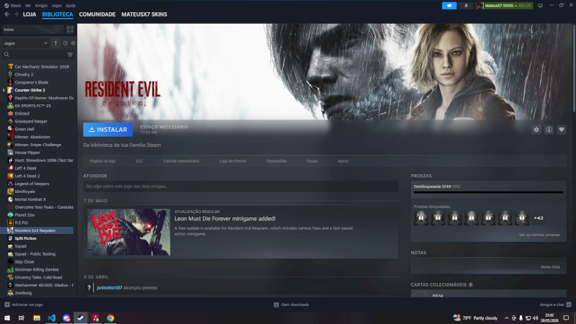Viewport: 576px width, 324px height.
Task: Open Steam announcements megaphone icon
Action: pyautogui.click(x=449, y=6)
